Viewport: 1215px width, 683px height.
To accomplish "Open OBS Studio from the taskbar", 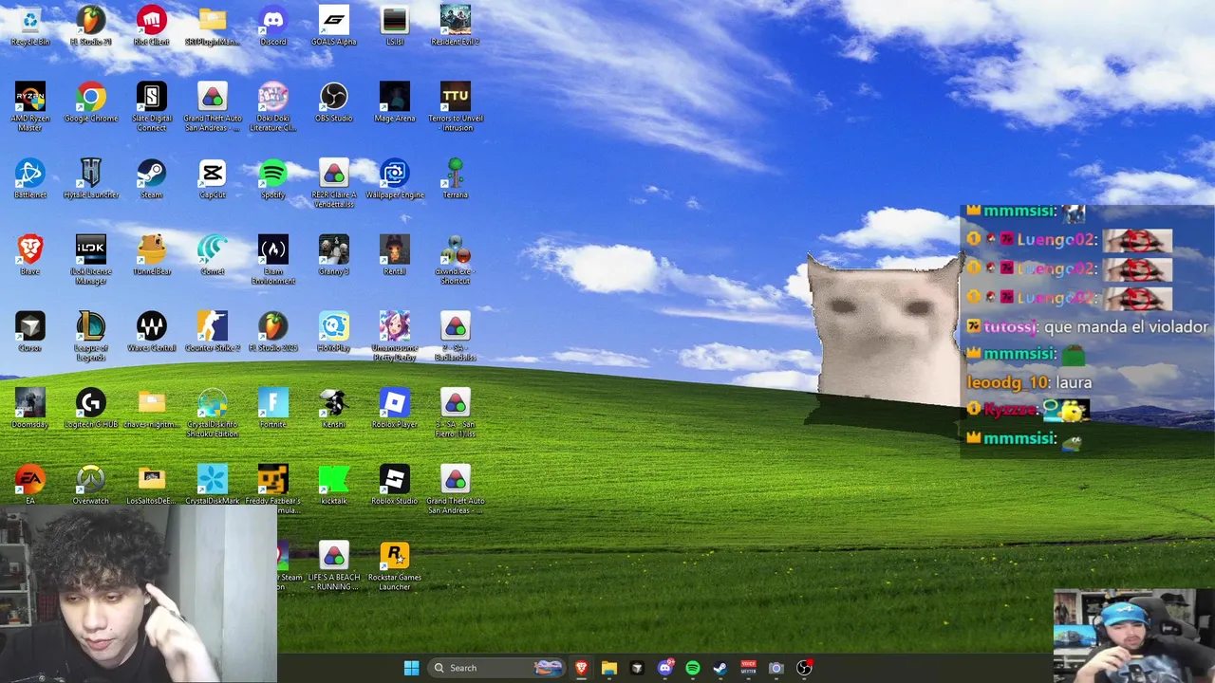I will click(804, 668).
